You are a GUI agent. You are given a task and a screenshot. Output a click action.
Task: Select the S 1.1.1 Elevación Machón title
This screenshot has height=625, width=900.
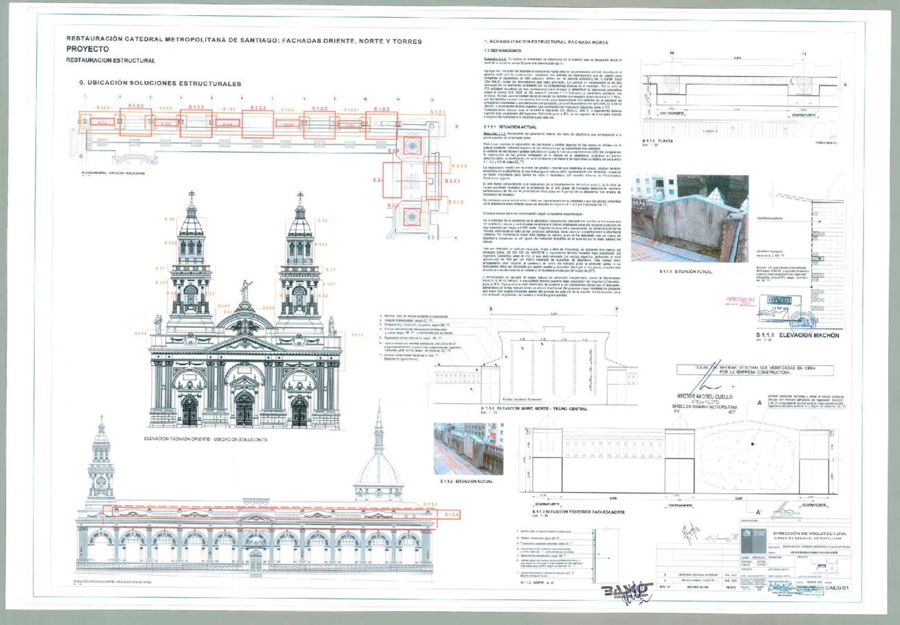tap(797, 335)
